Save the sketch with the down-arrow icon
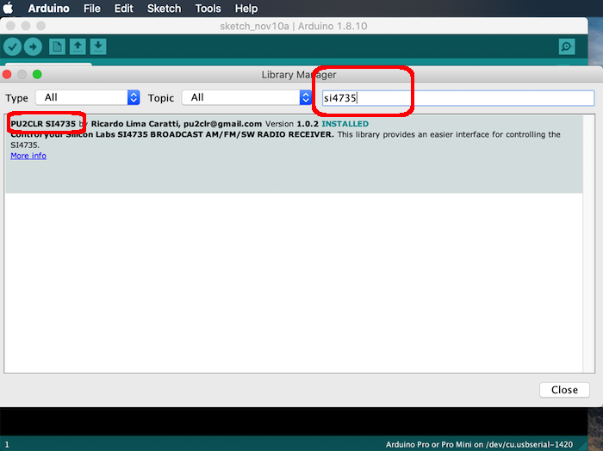 [98, 46]
